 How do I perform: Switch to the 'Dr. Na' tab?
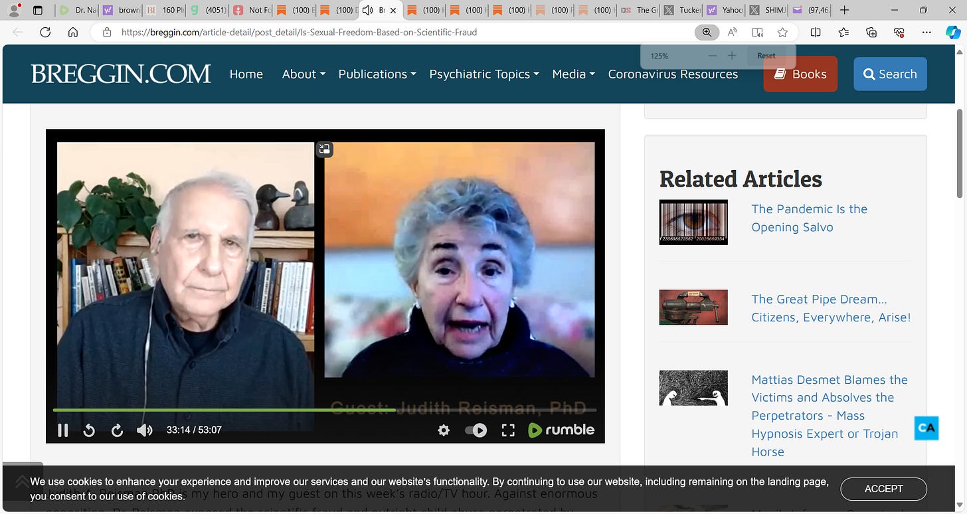pos(78,10)
